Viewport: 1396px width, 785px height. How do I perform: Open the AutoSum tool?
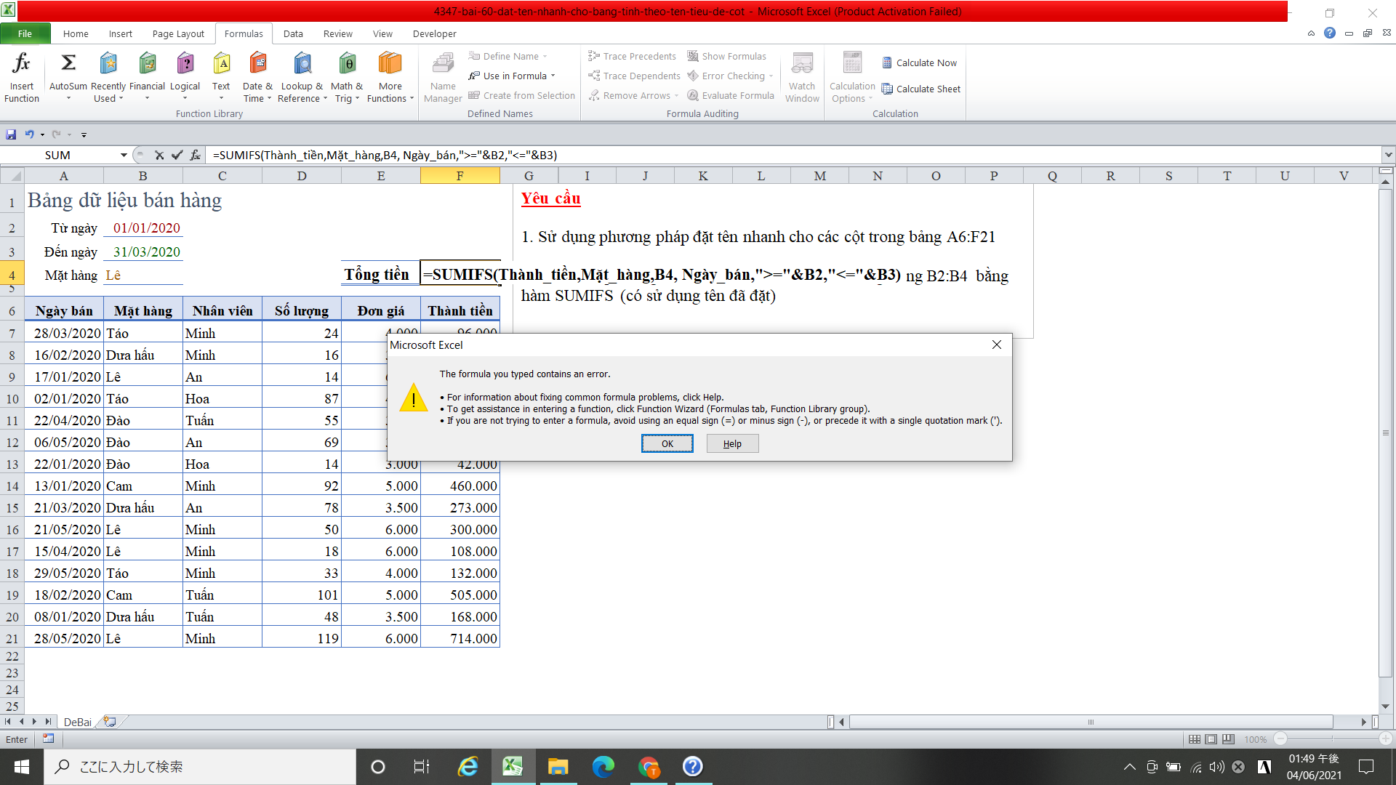point(68,77)
